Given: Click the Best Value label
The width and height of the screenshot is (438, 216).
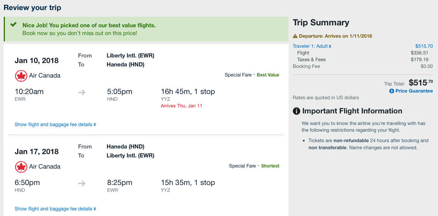Looking at the screenshot, I should (268, 75).
